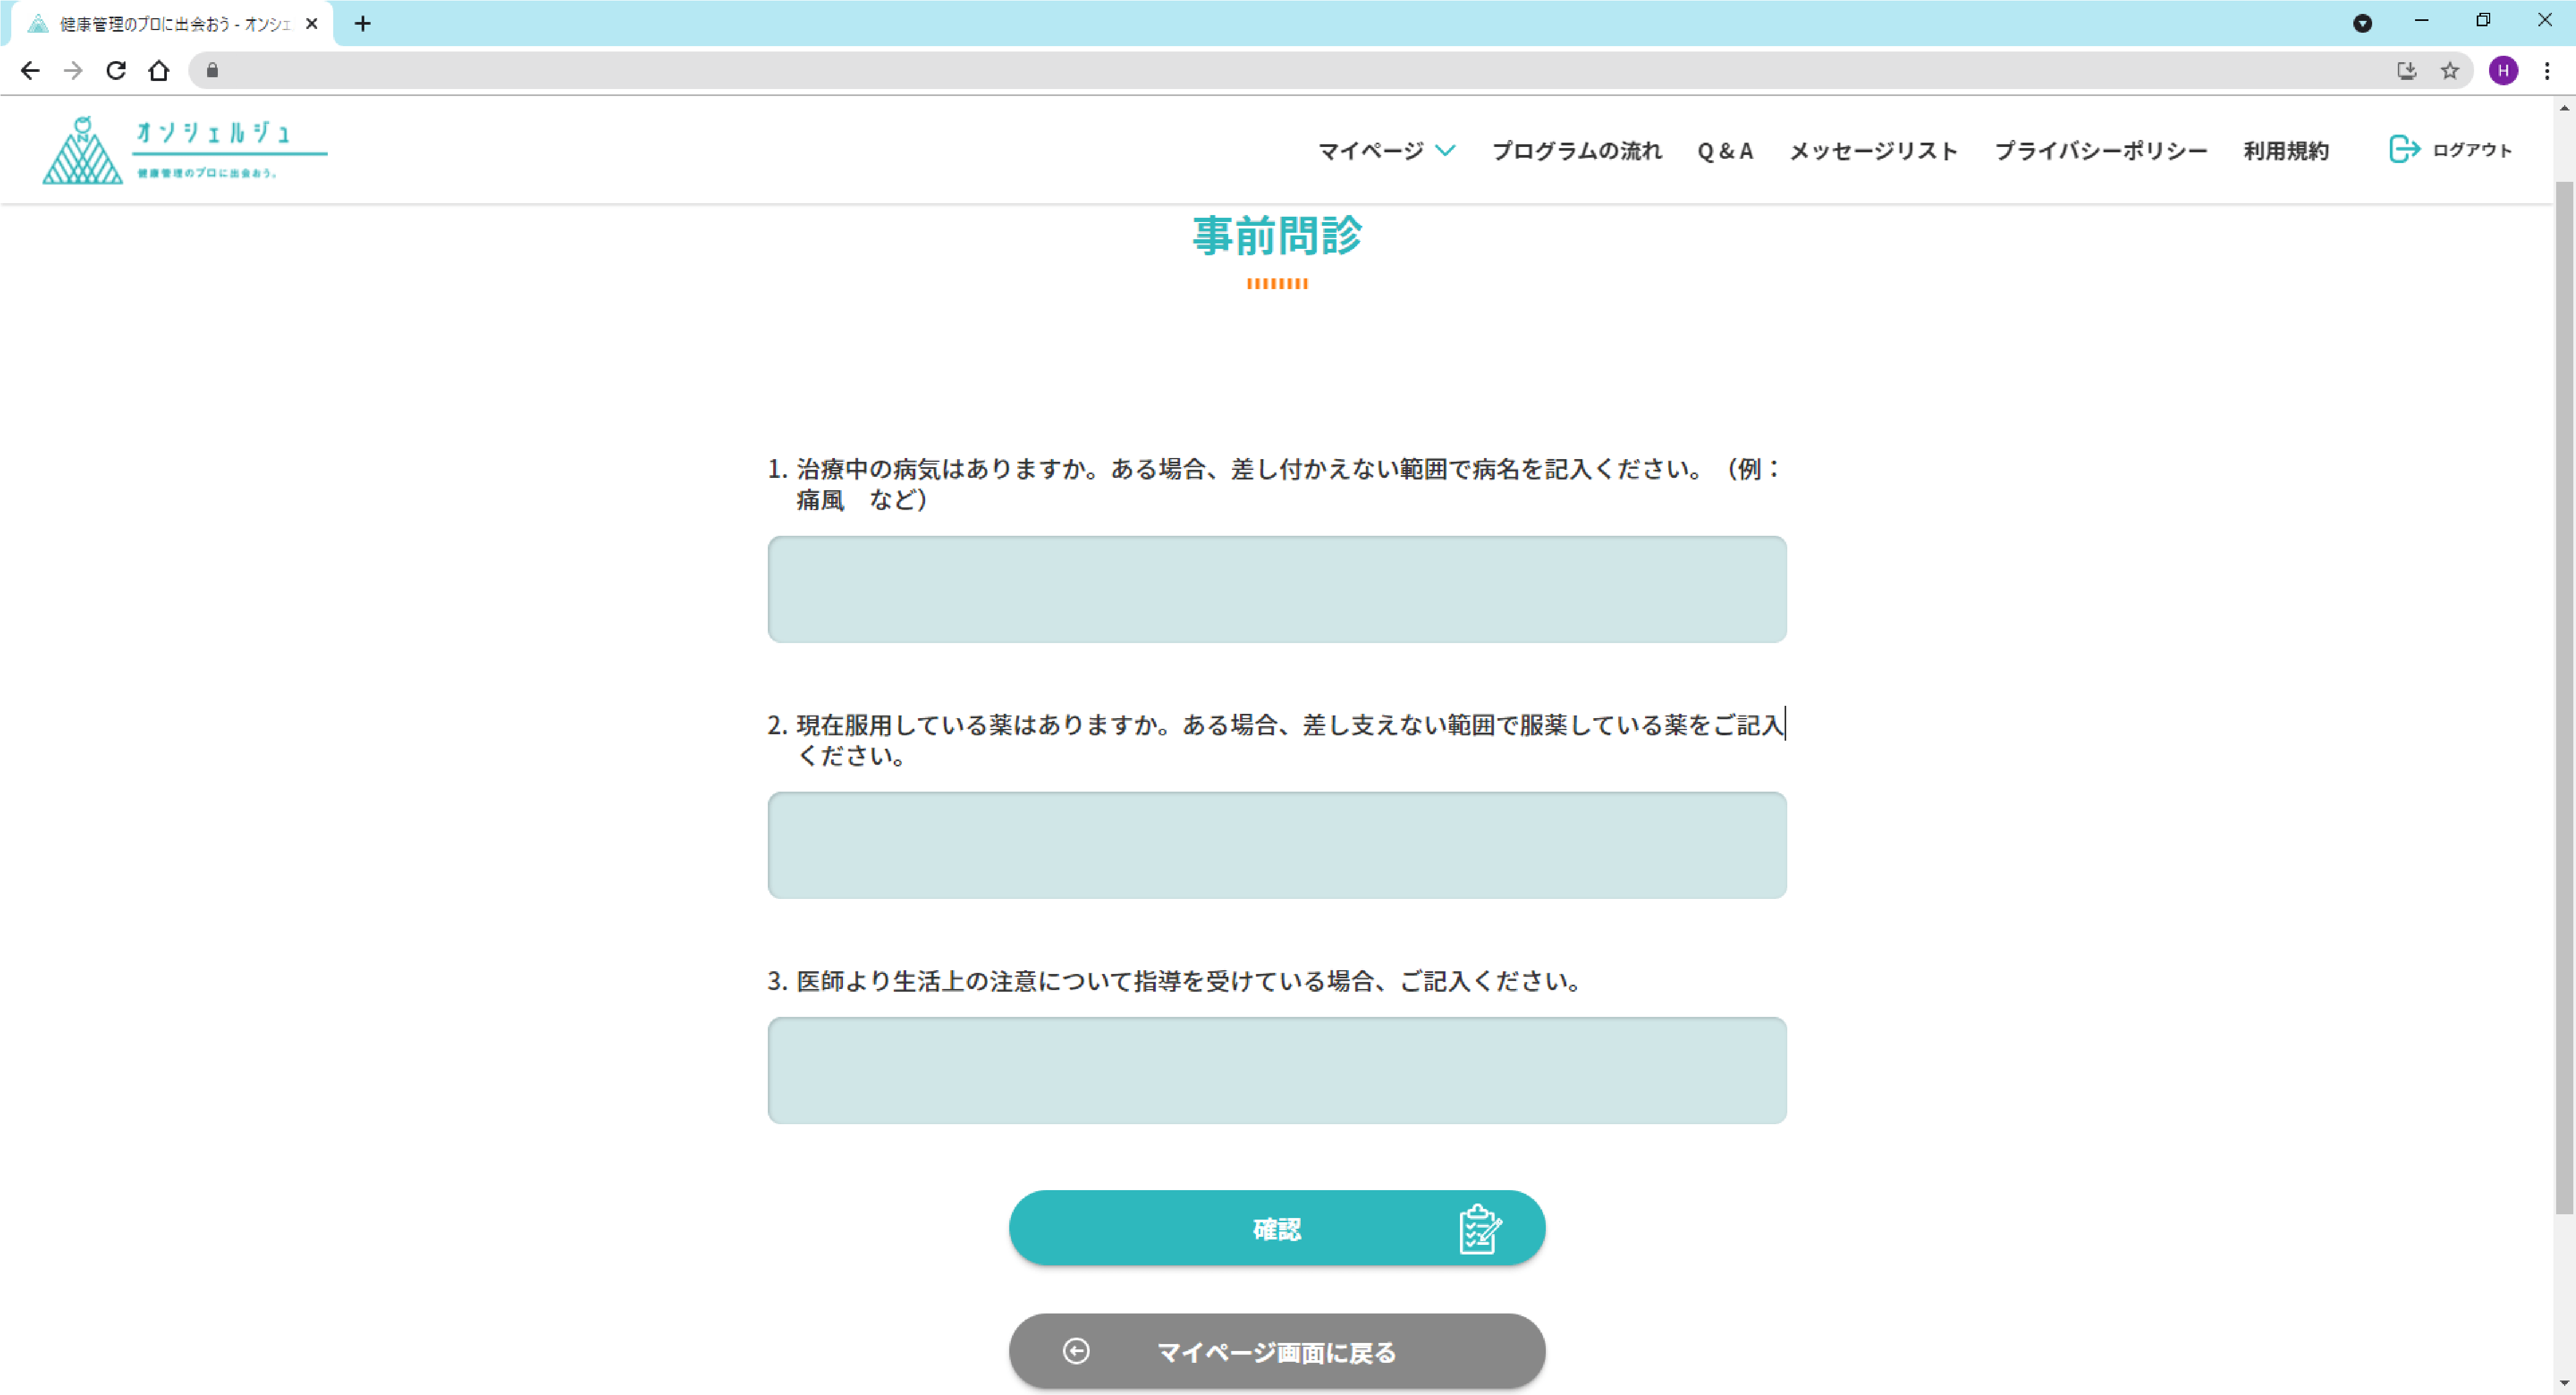Open the Chrome three-dot menu
Viewport: 2576px width, 1395px height.
(2547, 71)
